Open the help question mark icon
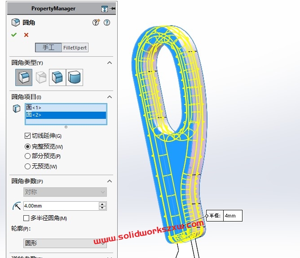300x258 pixels. click(x=107, y=23)
